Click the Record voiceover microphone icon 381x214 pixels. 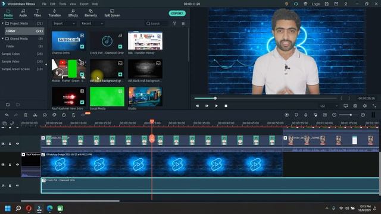coord(305,115)
